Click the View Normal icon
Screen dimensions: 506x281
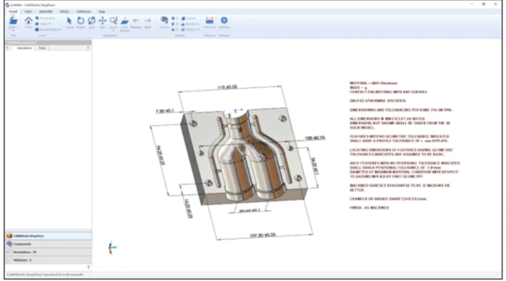125,21
